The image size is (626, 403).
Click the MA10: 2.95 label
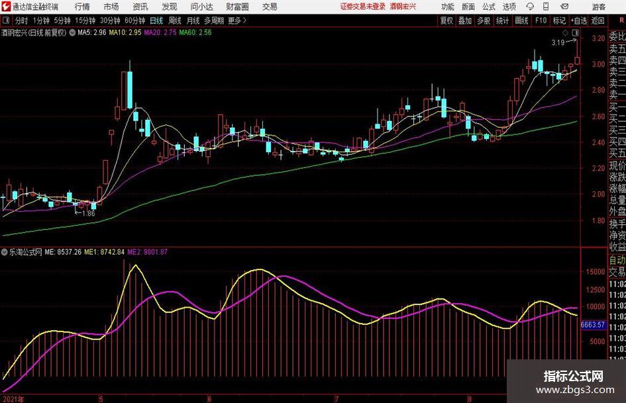[125, 32]
